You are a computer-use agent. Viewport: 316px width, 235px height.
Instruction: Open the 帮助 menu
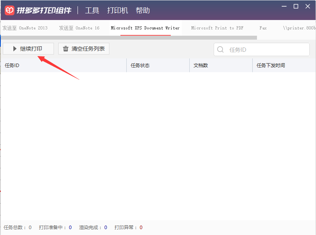tap(143, 10)
